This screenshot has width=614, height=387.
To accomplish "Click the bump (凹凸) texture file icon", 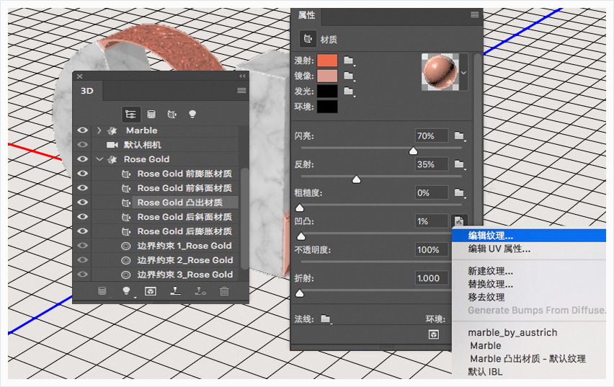I will (x=459, y=221).
